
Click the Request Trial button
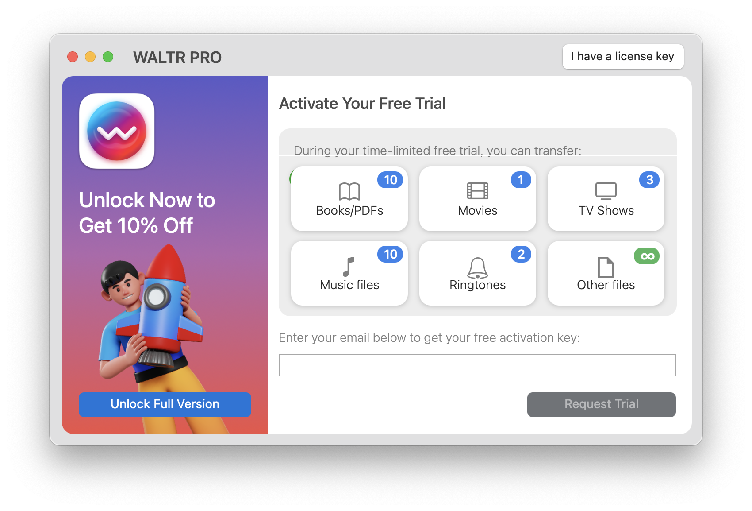pos(601,404)
